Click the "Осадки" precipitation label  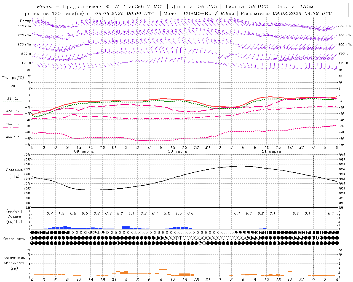(x=14, y=216)
